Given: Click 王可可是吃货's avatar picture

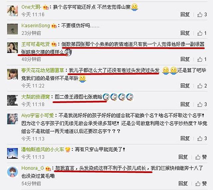Looking at the screenshot, I should click(13, 47).
